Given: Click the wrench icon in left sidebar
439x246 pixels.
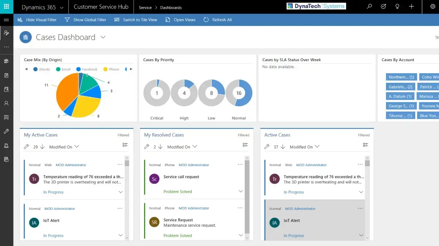Looking at the screenshot, I should (6, 131).
